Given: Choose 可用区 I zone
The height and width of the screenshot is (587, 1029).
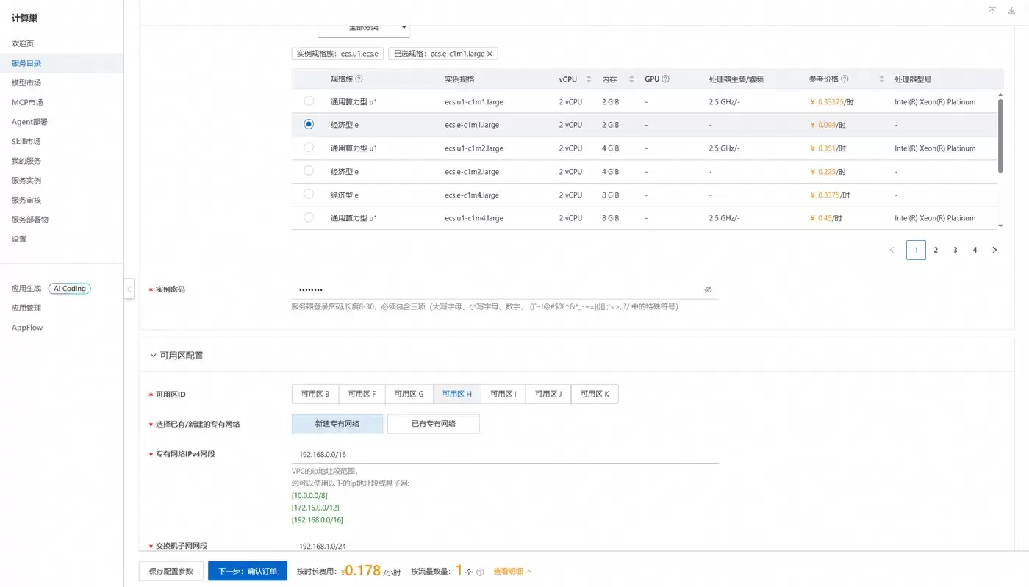Looking at the screenshot, I should [503, 395].
